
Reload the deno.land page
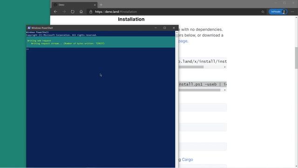pos(73,12)
